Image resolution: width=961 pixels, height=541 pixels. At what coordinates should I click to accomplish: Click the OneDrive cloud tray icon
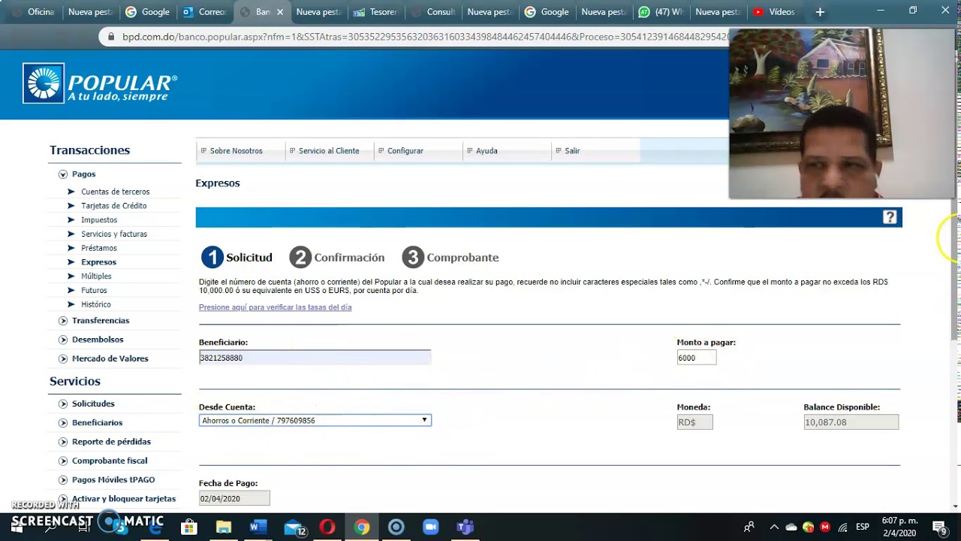tap(791, 527)
